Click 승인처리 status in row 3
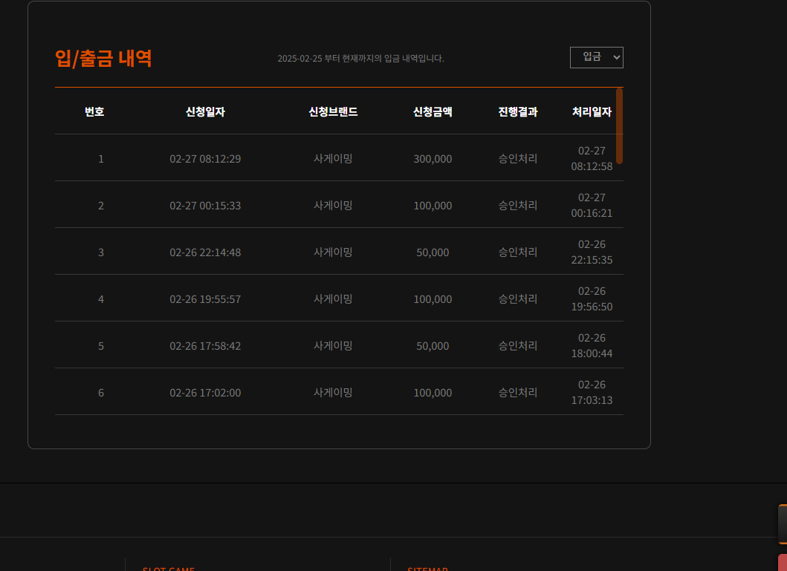Image resolution: width=787 pixels, height=571 pixels. click(x=518, y=252)
